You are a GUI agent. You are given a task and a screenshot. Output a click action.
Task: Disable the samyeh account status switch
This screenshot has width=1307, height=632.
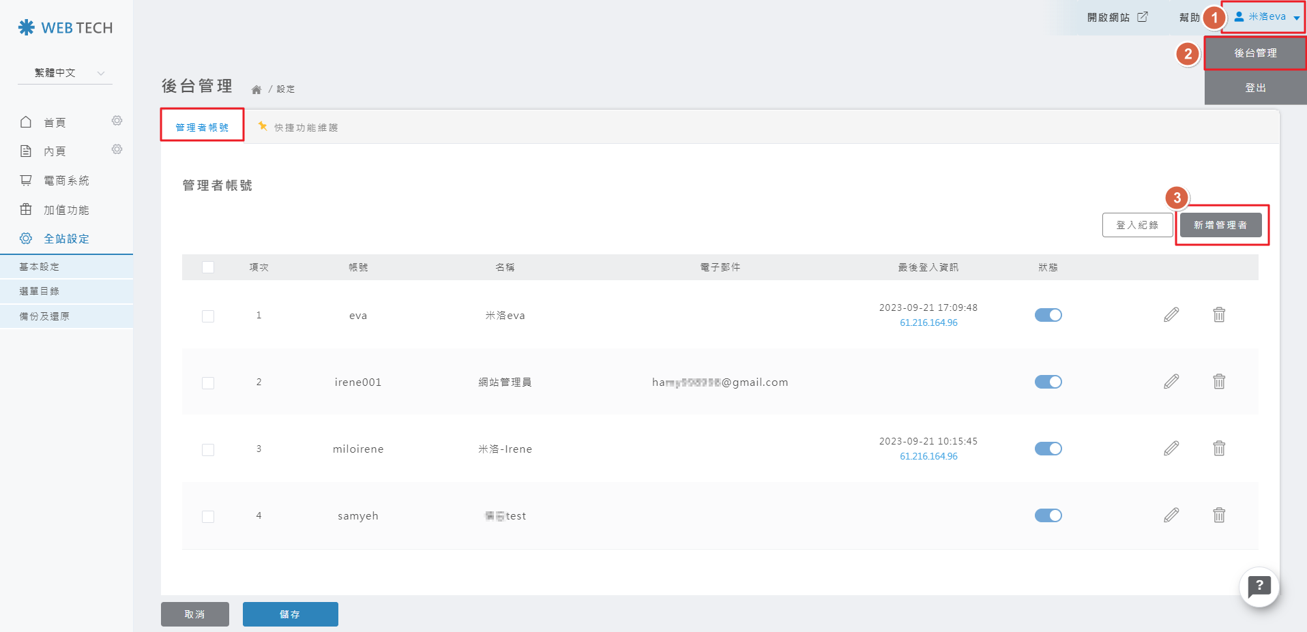pyautogui.click(x=1048, y=515)
